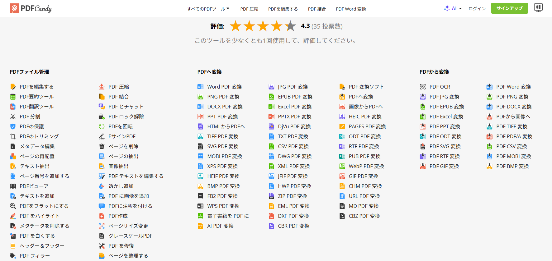Click the icon beside PDF JPG 変換
Image resolution: width=552 pixels, height=261 pixels.
[423, 97]
